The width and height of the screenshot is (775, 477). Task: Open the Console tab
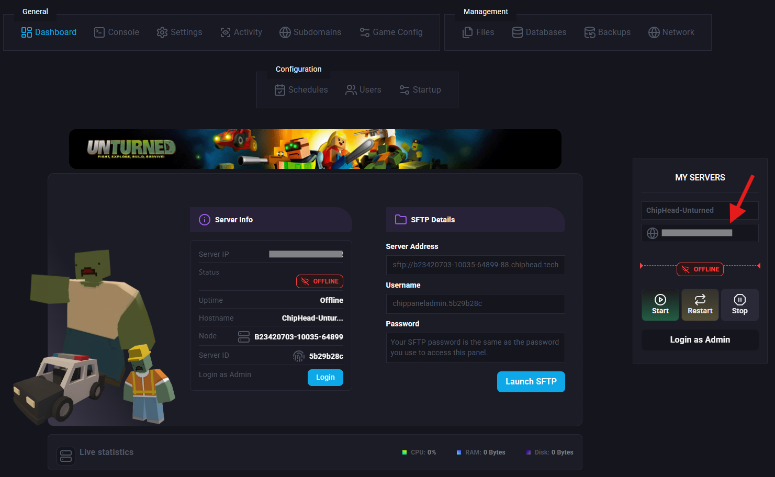click(x=117, y=32)
